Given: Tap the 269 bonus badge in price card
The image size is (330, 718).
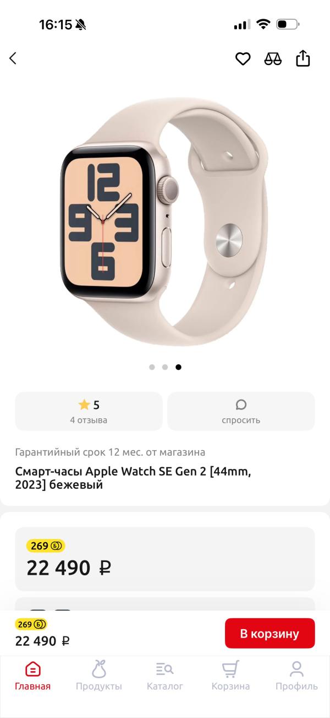Looking at the screenshot, I should coord(46,546).
